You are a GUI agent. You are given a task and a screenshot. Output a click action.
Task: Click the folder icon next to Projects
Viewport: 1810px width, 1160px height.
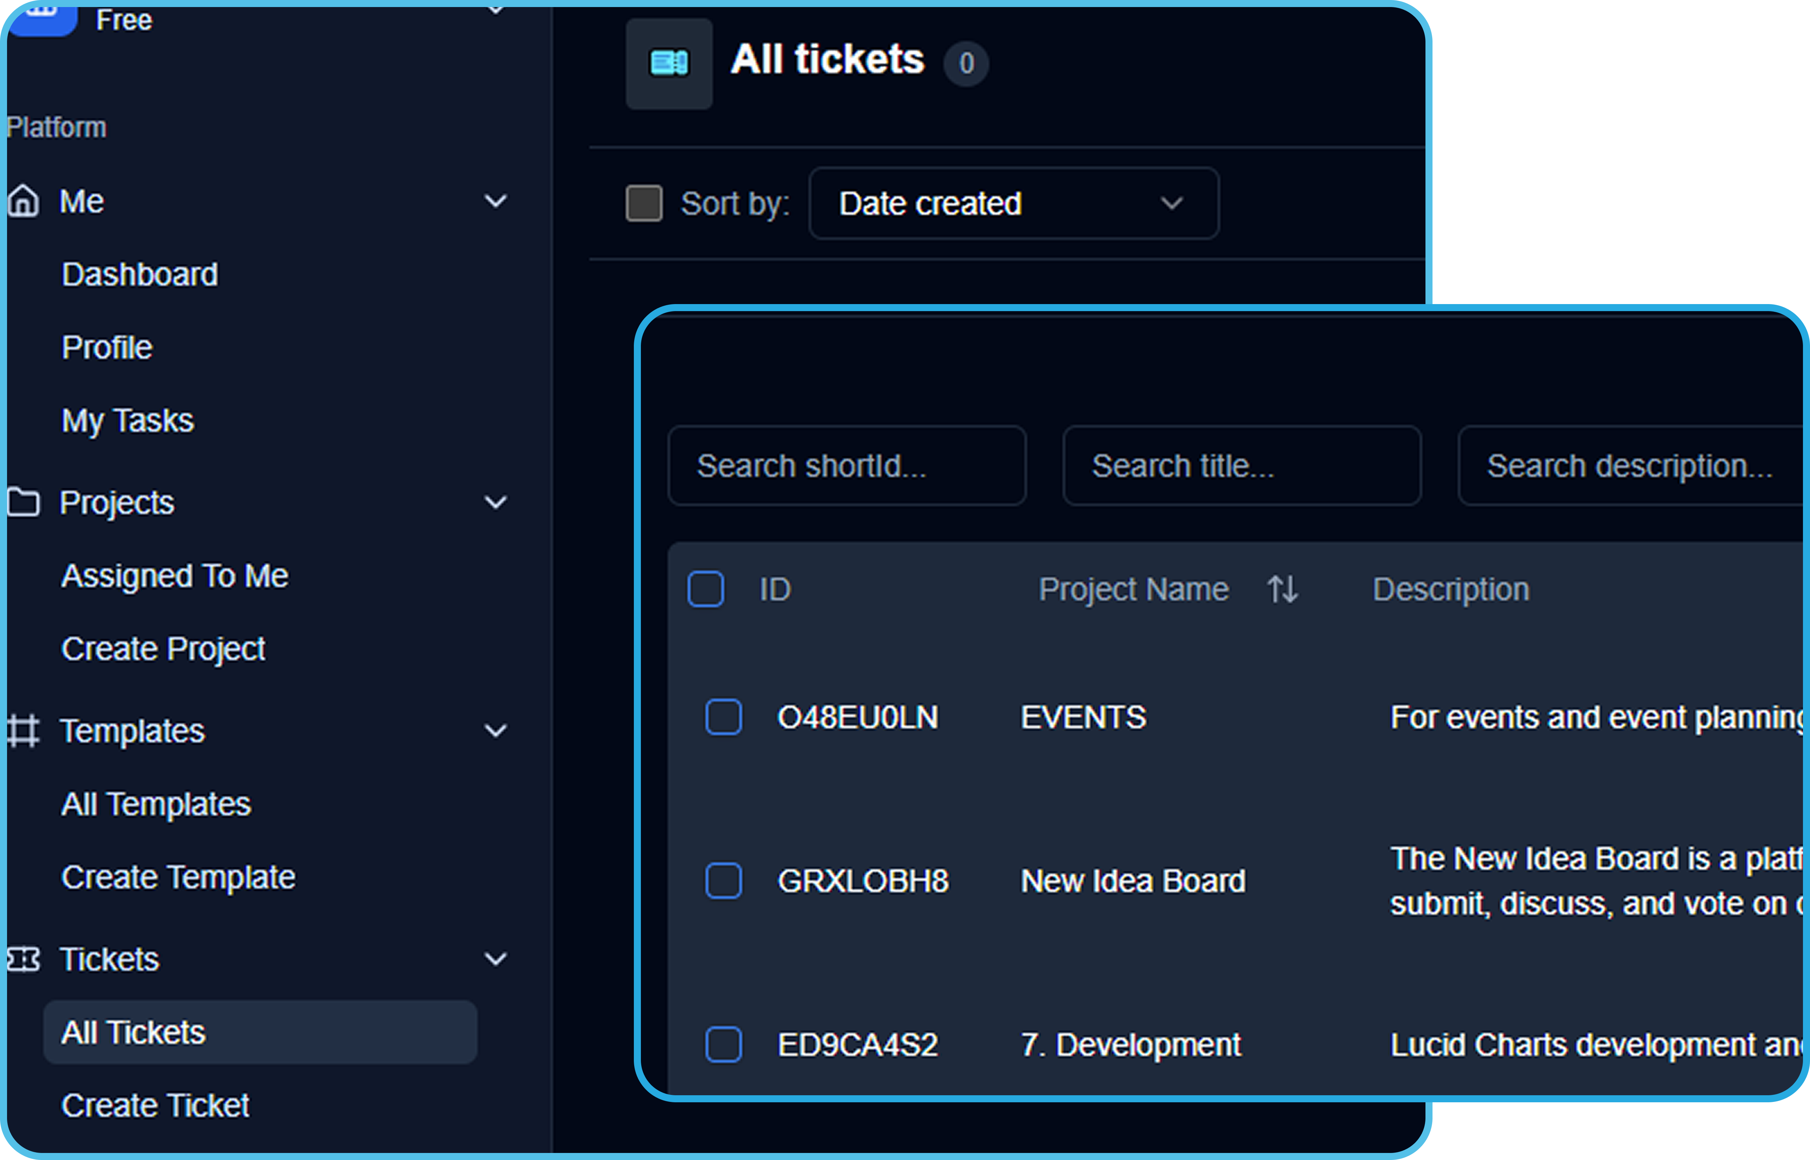pos(23,503)
